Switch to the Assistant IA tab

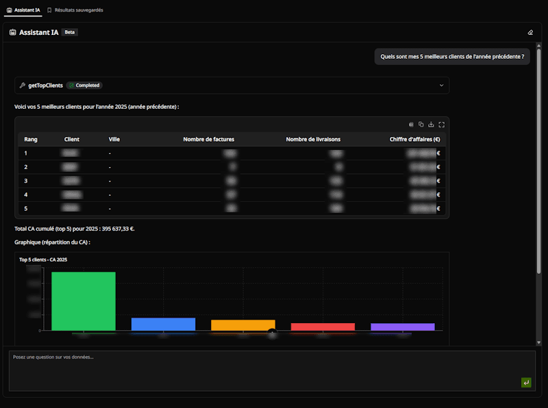pos(23,10)
